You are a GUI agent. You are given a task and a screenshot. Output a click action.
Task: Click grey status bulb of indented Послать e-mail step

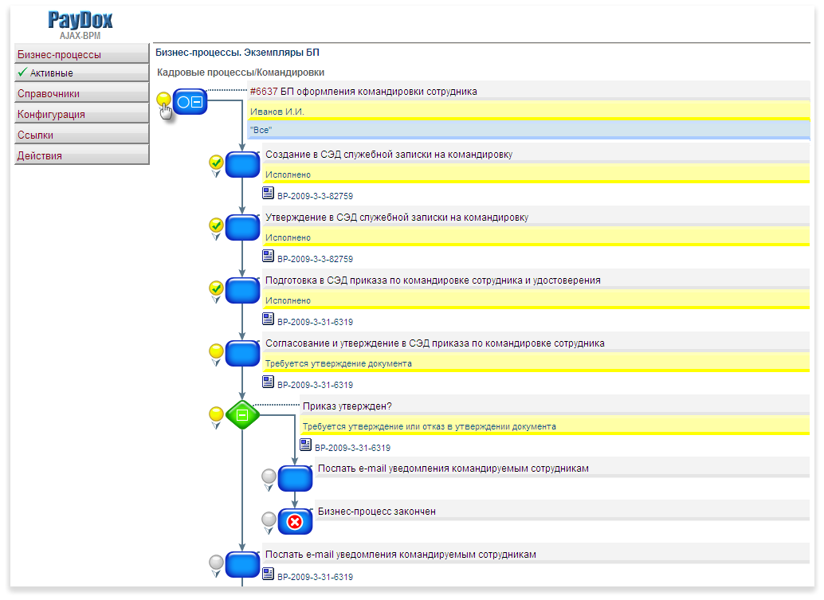point(269,476)
